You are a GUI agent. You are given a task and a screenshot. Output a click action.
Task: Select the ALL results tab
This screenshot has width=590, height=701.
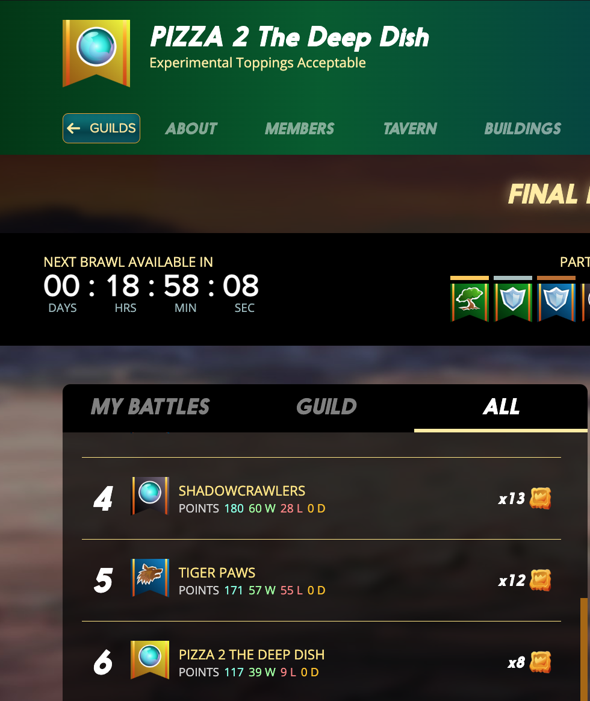pos(501,407)
